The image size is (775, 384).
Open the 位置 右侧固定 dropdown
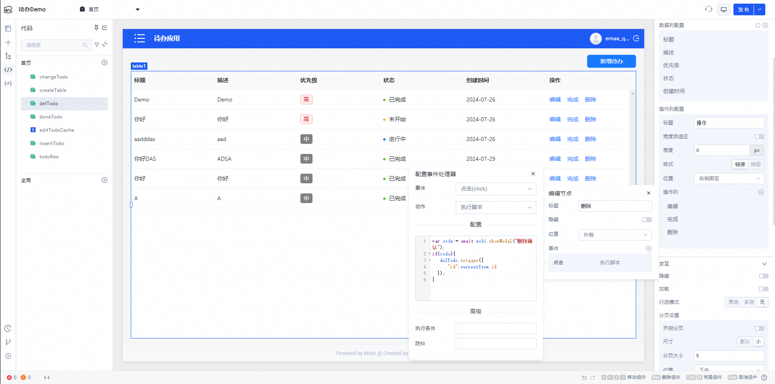(729, 179)
